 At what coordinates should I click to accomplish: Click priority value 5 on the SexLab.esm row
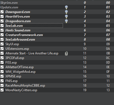85,26
